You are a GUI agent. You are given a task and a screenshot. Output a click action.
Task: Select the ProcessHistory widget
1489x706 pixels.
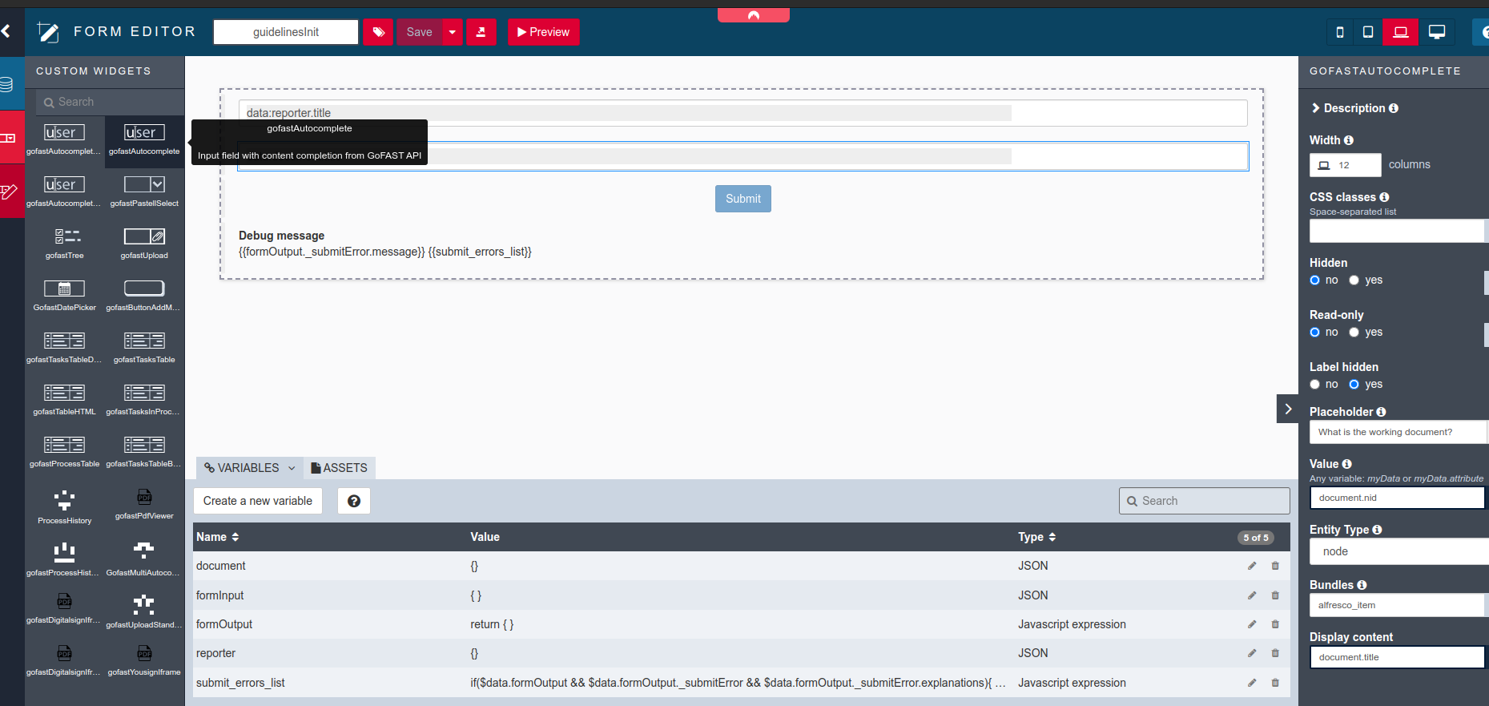pos(65,506)
